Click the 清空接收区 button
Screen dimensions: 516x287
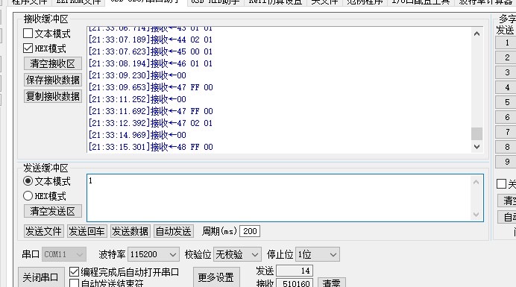(53, 63)
